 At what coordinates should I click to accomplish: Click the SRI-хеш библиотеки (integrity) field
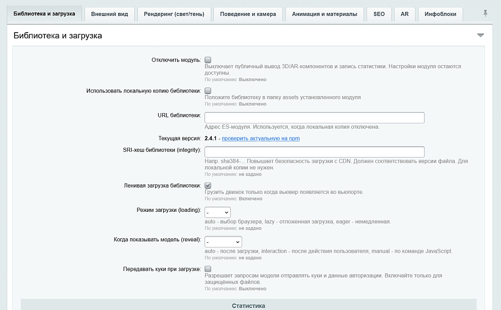pos(315,152)
